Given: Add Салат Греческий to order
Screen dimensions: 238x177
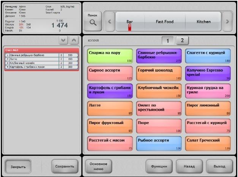Looking at the screenshot, I should 208,143.
